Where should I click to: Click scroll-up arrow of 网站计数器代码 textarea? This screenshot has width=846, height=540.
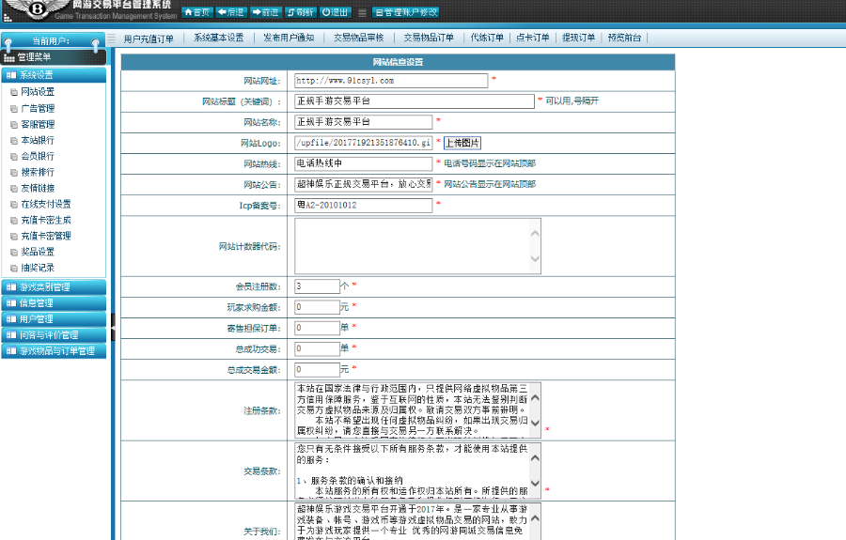tap(535, 233)
